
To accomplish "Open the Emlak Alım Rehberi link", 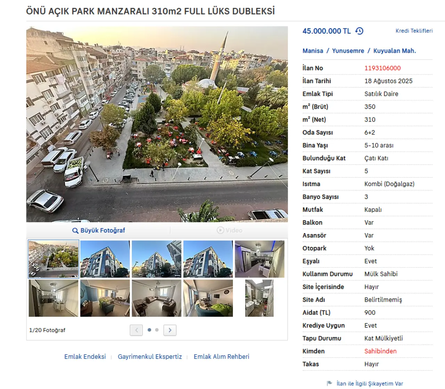I will coord(221,357).
